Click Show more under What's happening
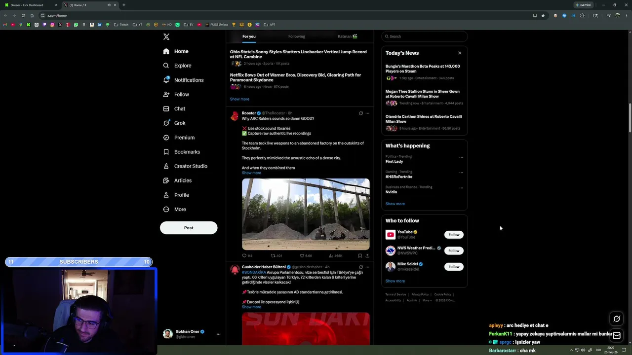The height and width of the screenshot is (355, 632). point(395,204)
